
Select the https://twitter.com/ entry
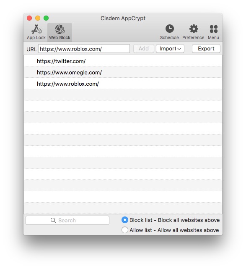[123, 61]
